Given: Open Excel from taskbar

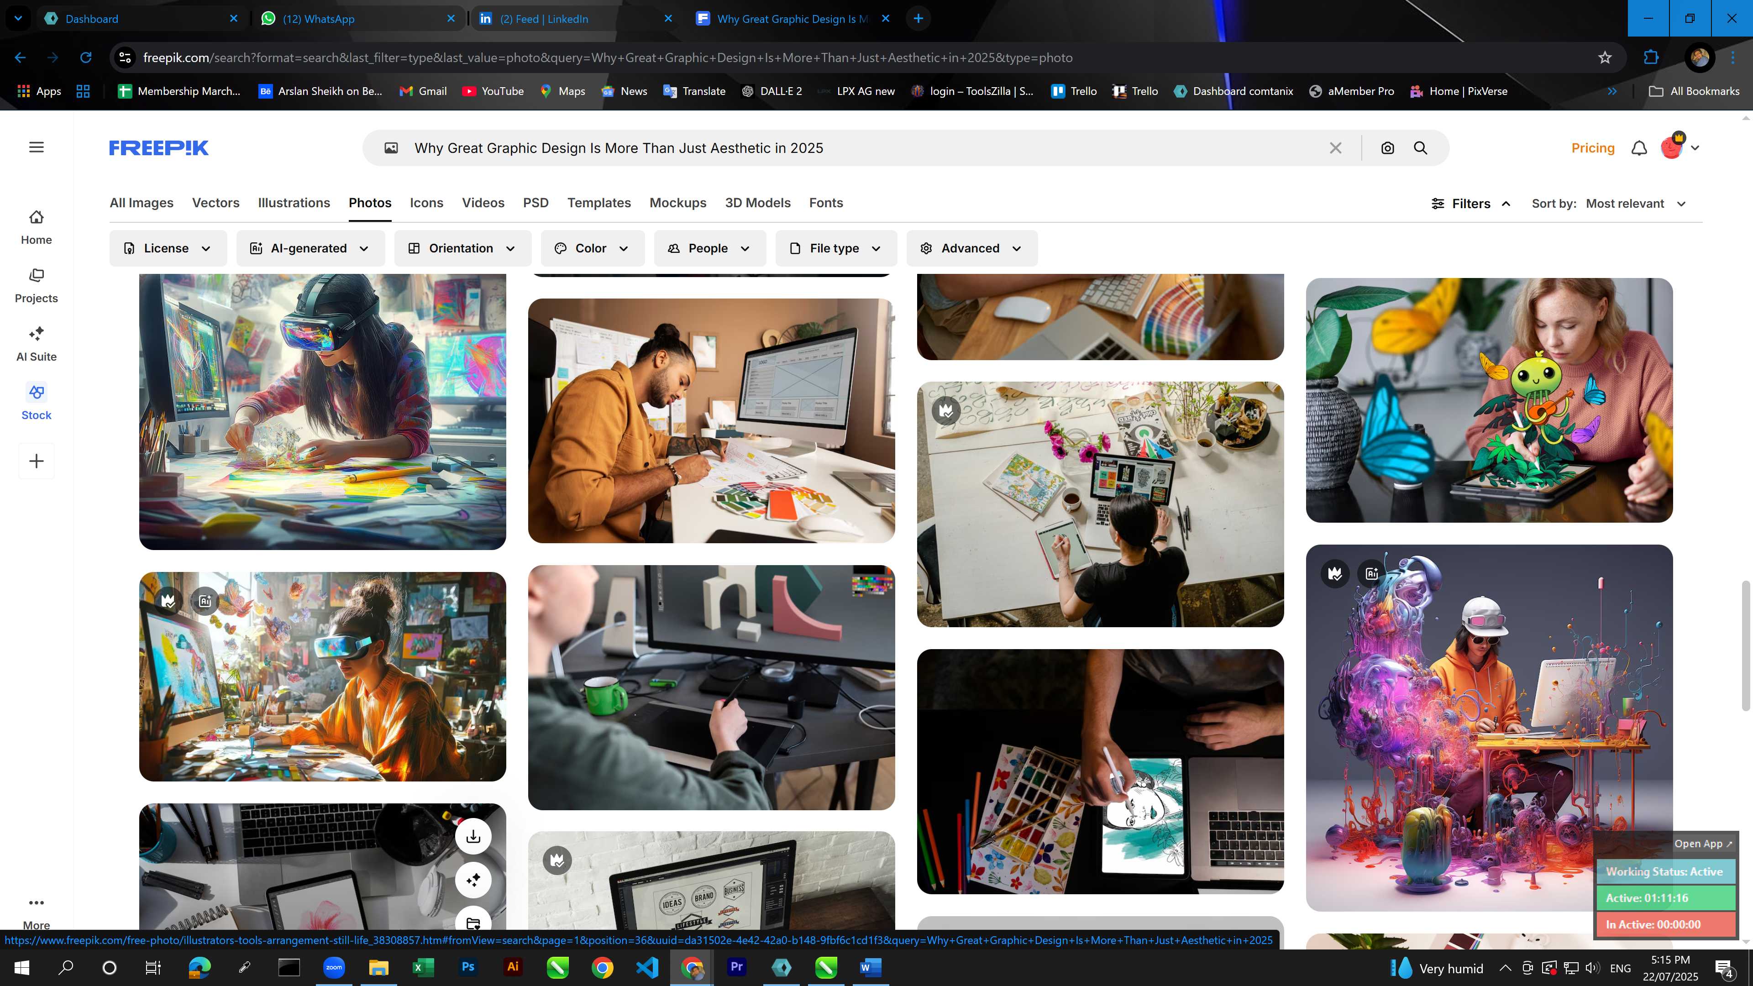Looking at the screenshot, I should coord(423,967).
